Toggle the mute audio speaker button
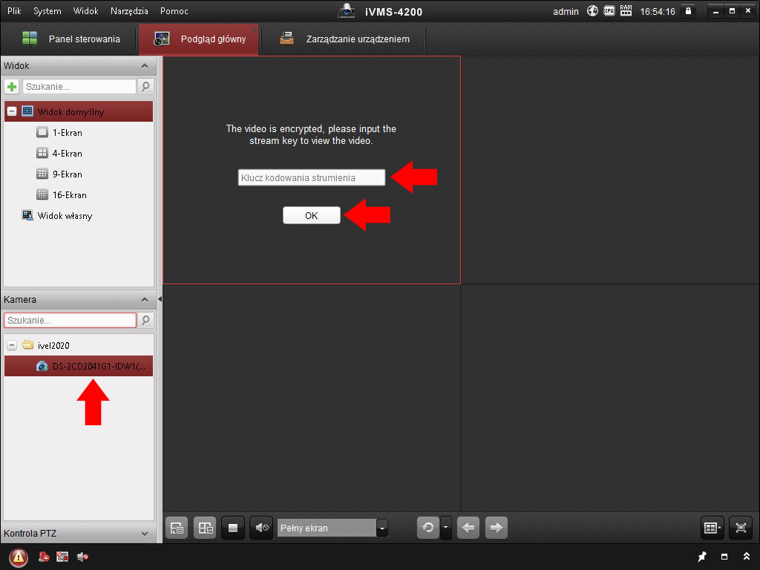The width and height of the screenshot is (760, 570). tap(261, 528)
